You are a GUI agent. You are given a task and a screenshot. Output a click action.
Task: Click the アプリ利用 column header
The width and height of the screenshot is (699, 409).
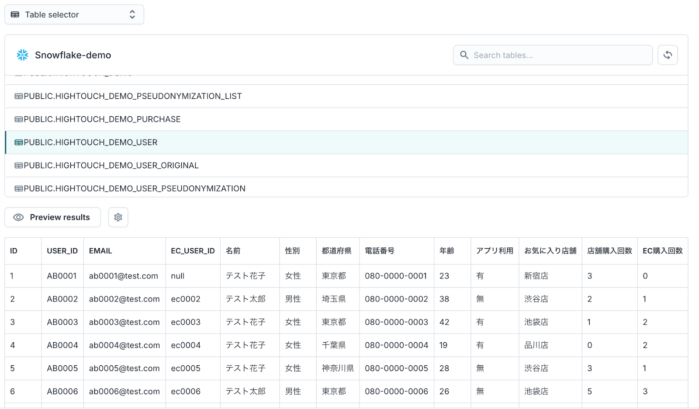click(x=495, y=251)
